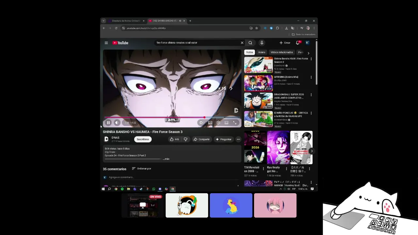Select the yellow duck avatar tile
This screenshot has width=418, height=235.
click(x=231, y=205)
